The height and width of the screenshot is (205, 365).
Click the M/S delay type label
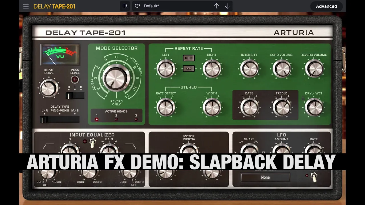tap(75, 110)
